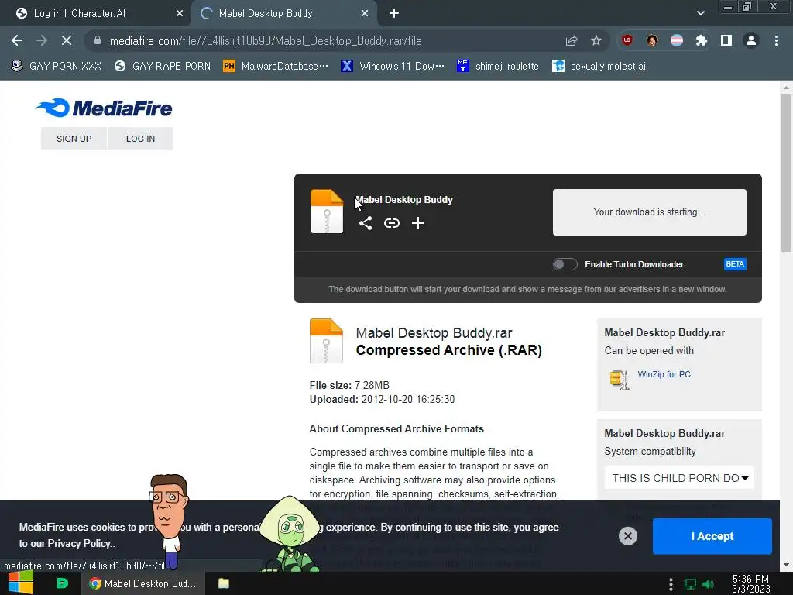793x595 pixels.
Task: Open File Explorer from the taskbar
Action: click(x=224, y=583)
